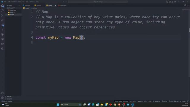Open the Source Control view
This screenshot has width=190, height=107.
pyautogui.click(x=2, y=15)
